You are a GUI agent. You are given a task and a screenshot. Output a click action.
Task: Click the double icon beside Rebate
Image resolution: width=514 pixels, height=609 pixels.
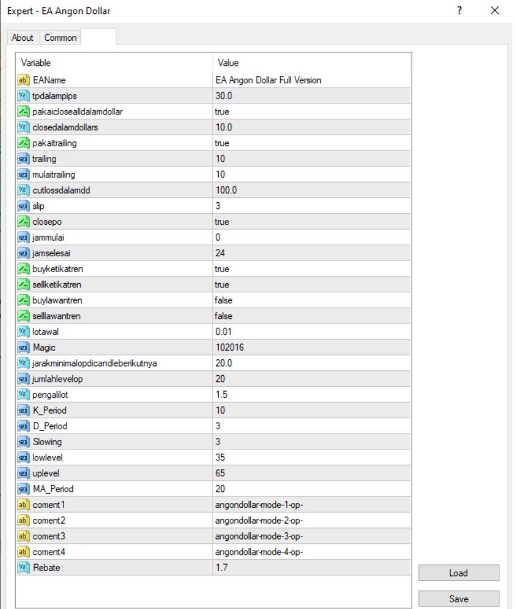(x=23, y=568)
